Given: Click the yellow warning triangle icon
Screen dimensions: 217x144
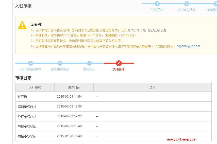Looking at the screenshot, I should point(22,25).
